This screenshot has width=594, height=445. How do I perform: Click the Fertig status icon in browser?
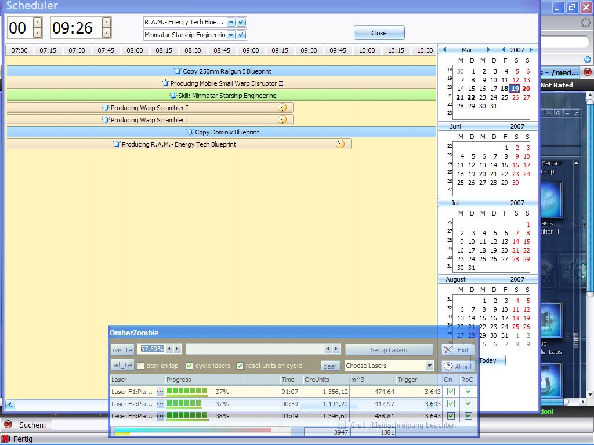pyautogui.click(x=5, y=439)
